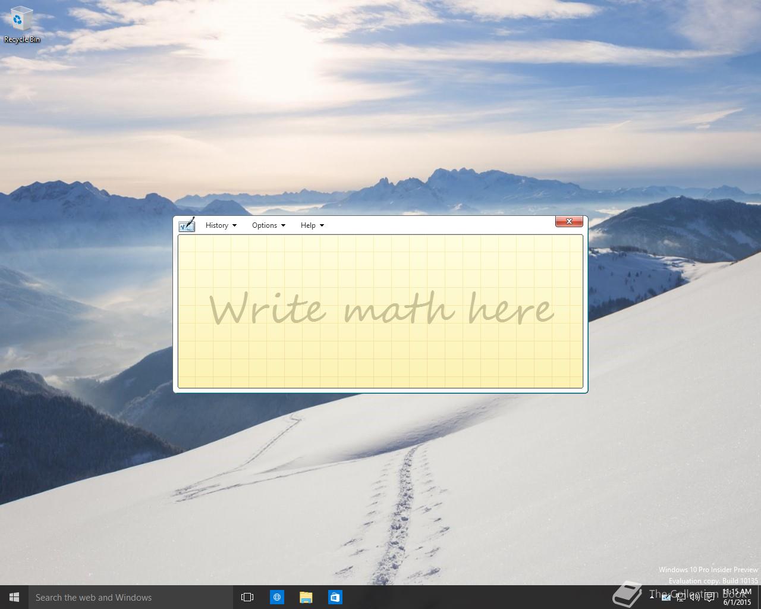The width and height of the screenshot is (761, 609).
Task: Open the network status tray icon
Action: [x=681, y=597]
